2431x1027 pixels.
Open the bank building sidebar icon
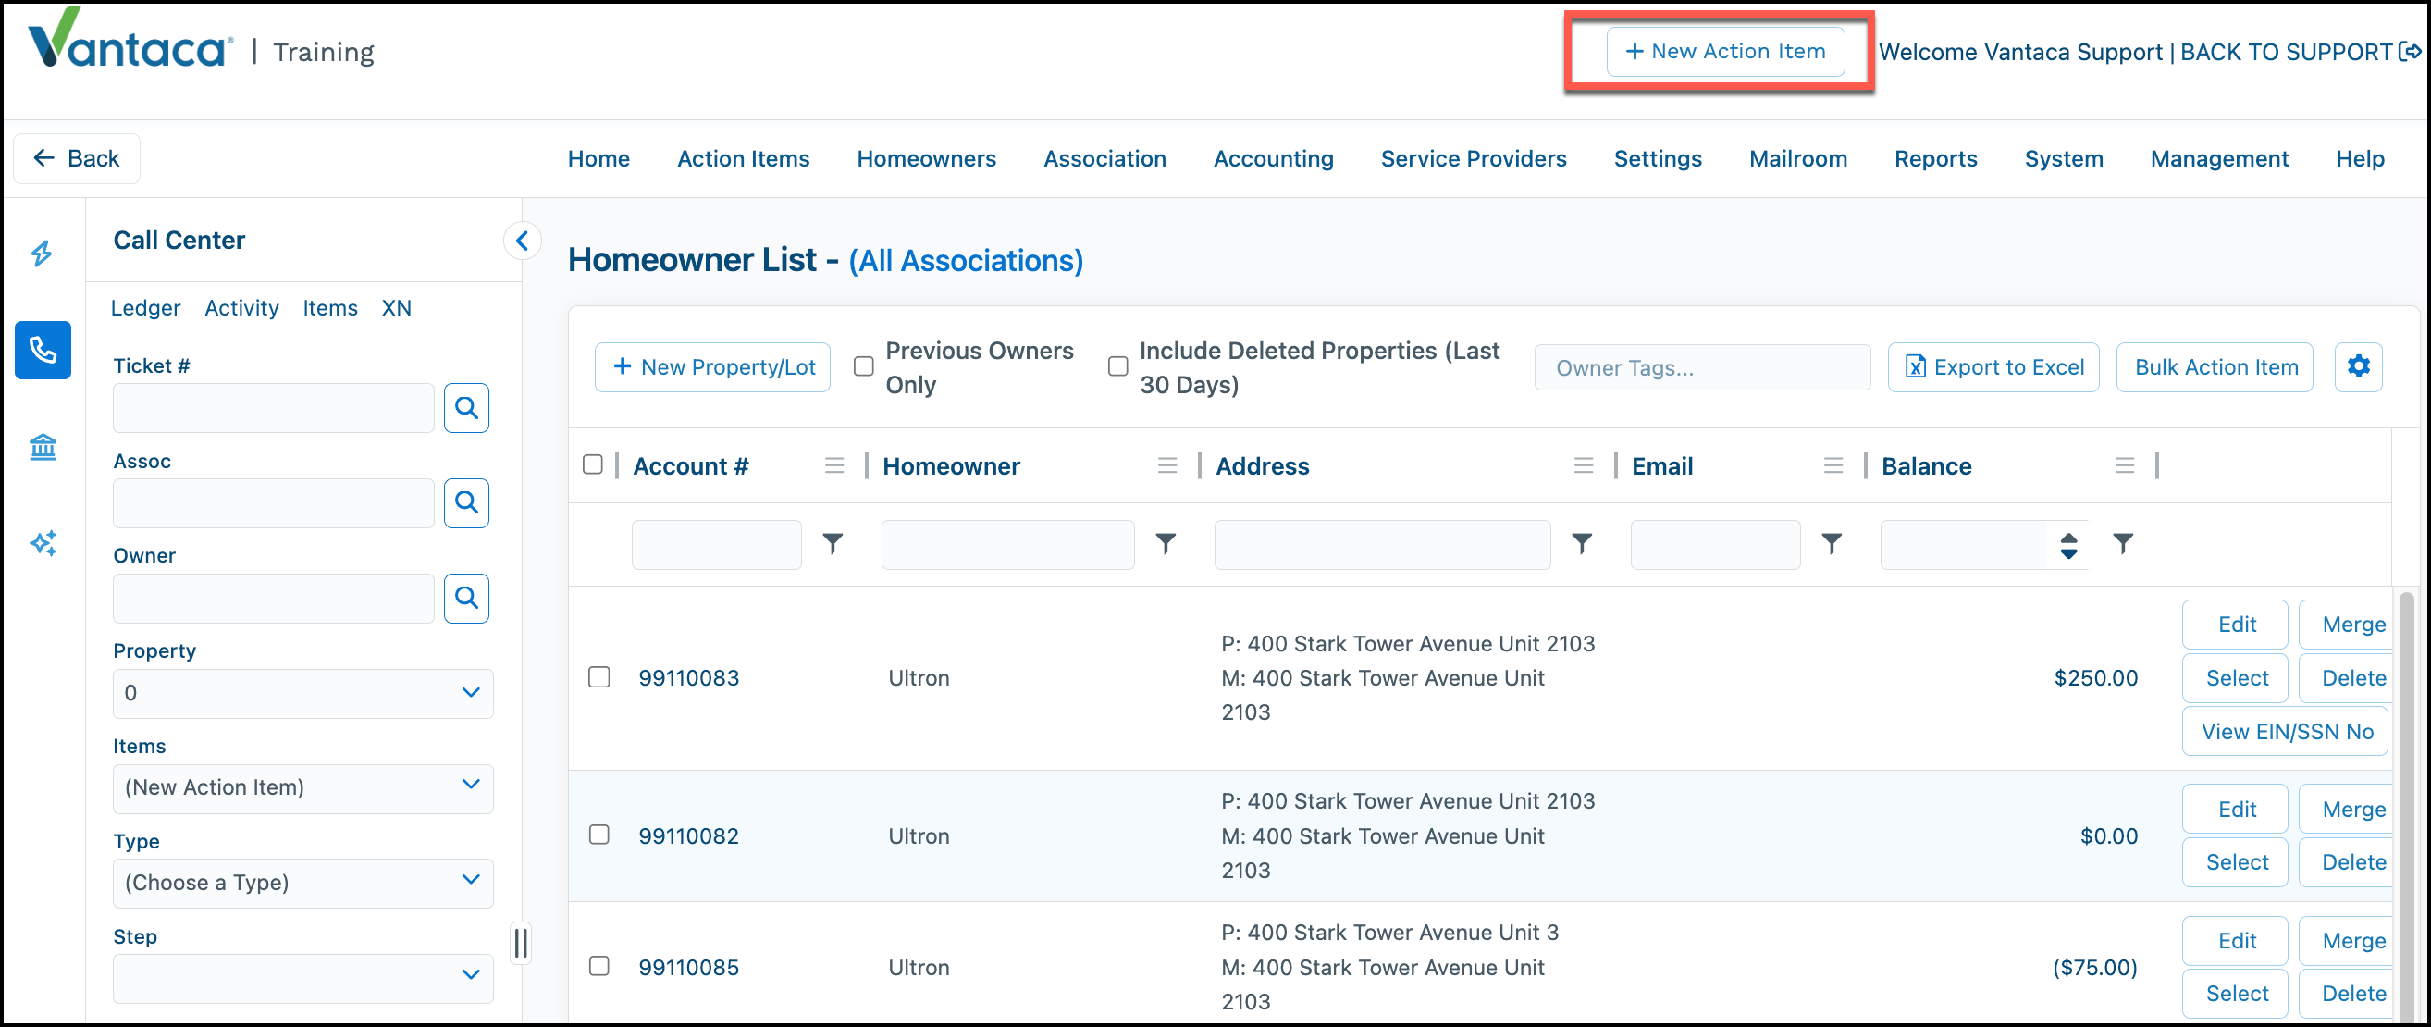point(43,447)
